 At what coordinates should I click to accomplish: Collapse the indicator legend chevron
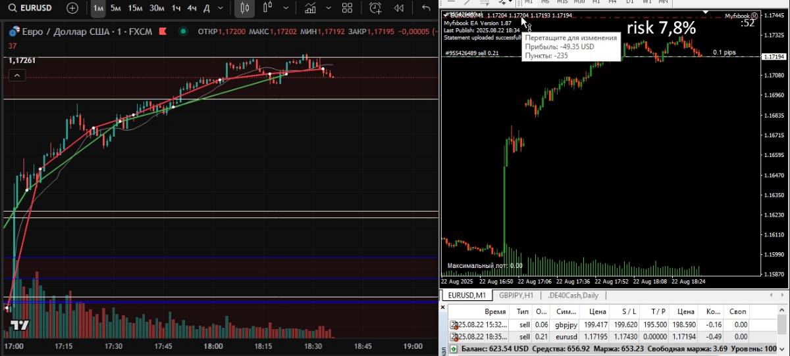pos(17,76)
